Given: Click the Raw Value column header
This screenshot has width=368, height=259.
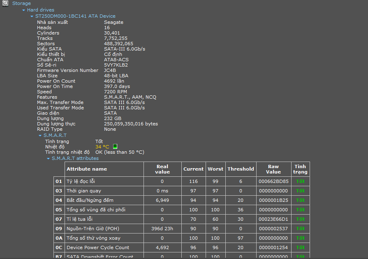Looking at the screenshot, I should click(x=274, y=169).
